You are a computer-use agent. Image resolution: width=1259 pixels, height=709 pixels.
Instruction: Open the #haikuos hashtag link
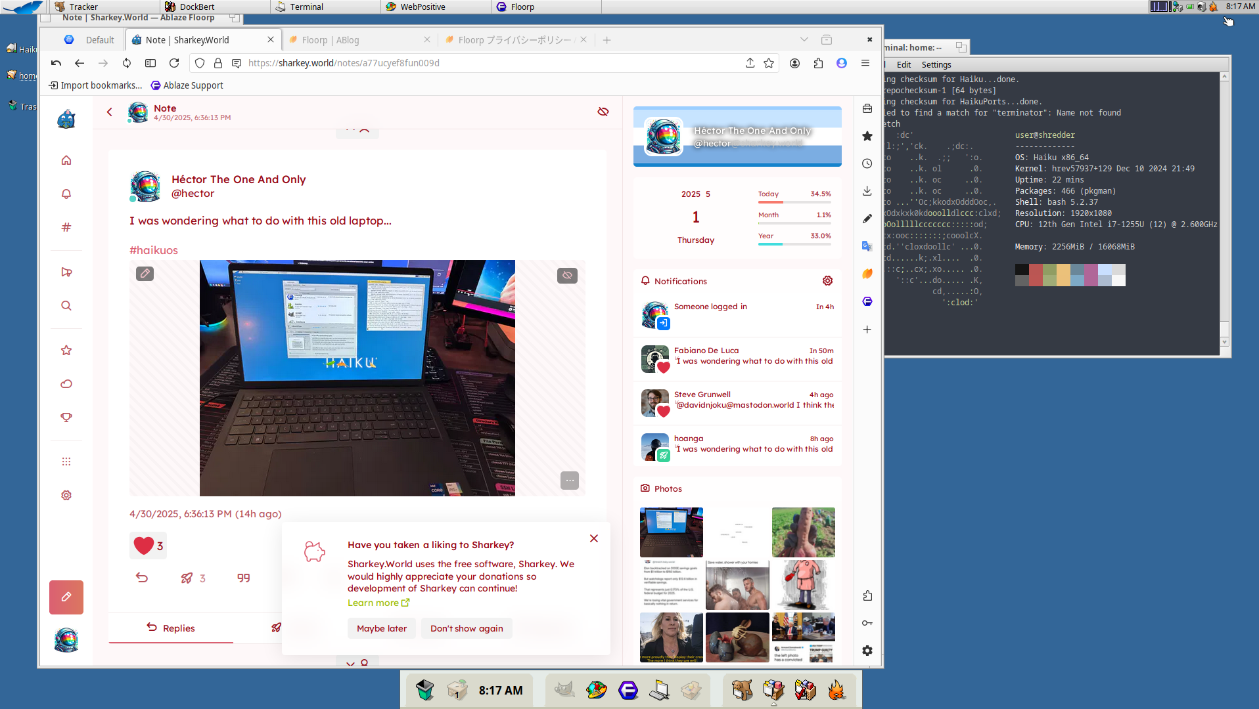tap(154, 250)
